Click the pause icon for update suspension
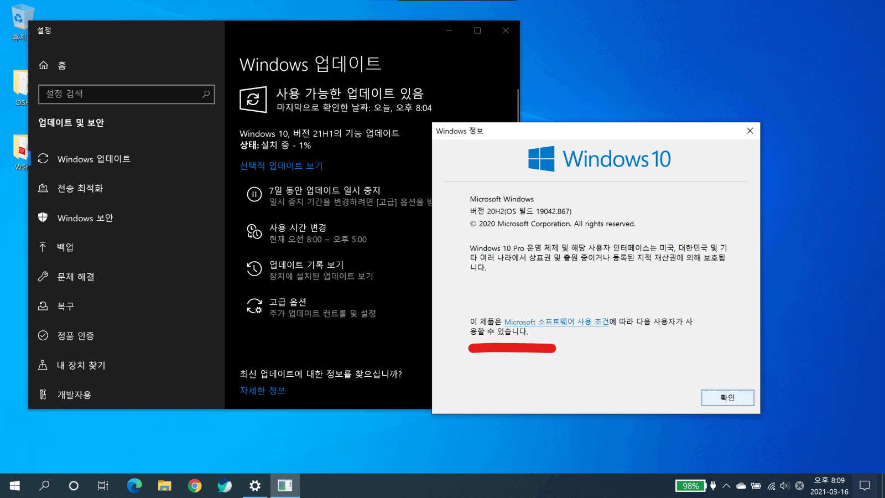 254,195
